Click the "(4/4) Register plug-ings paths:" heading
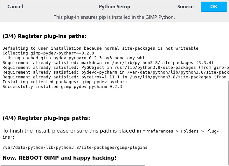The image size is (229, 166). pos(46,118)
